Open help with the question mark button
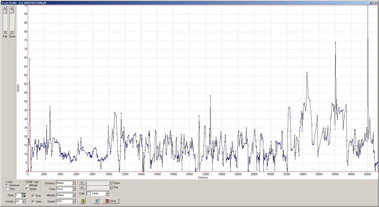This screenshot has height=207, width=379. coord(96,201)
